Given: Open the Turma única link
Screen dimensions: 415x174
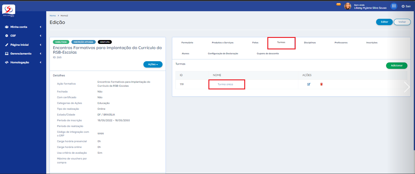Looking at the screenshot, I should (x=225, y=84).
